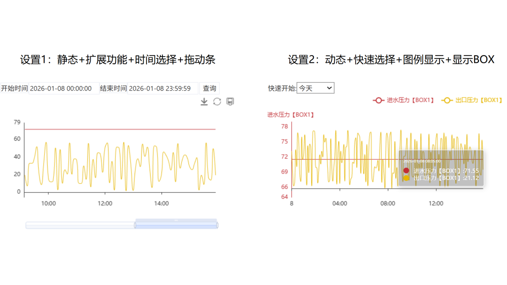The height and width of the screenshot is (285, 507).
Task: Click the download chart image icon
Action: pyautogui.click(x=204, y=102)
